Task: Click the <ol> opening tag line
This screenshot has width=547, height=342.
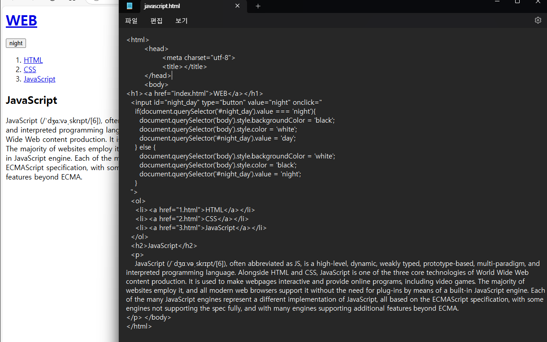Action: 138,201
